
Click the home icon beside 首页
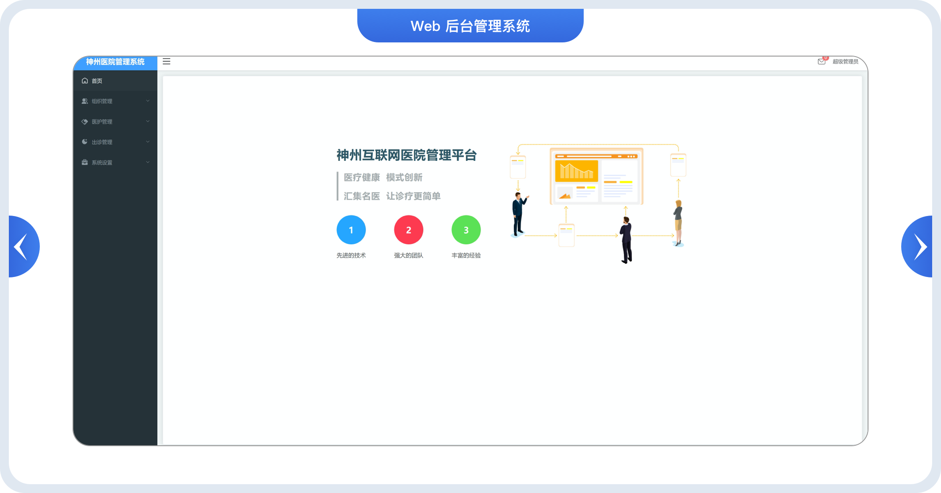85,81
